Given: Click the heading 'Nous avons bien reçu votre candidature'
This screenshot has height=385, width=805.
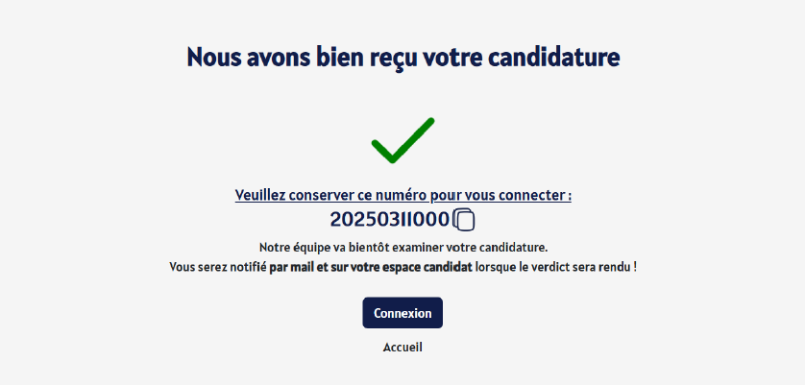Looking at the screenshot, I should click(403, 58).
